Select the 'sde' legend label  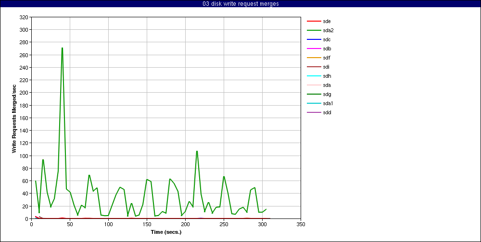[x=327, y=21]
